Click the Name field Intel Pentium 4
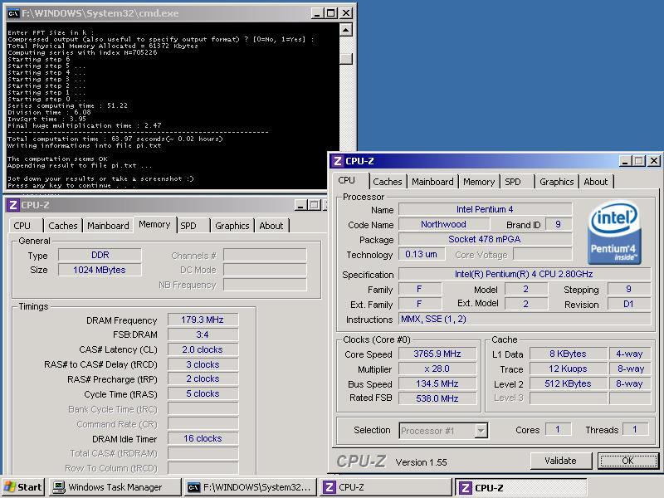664x498 pixels. pos(485,209)
